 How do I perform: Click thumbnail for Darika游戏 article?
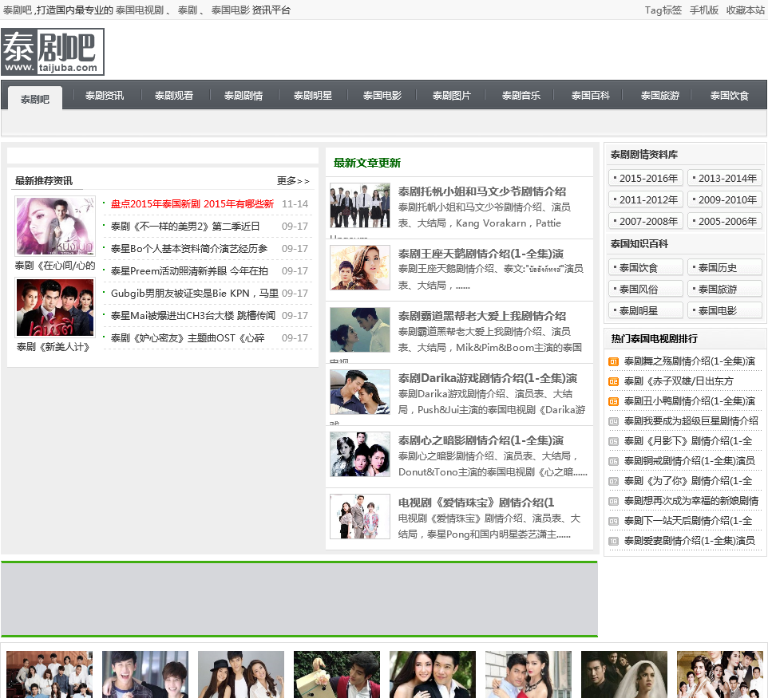(x=360, y=392)
